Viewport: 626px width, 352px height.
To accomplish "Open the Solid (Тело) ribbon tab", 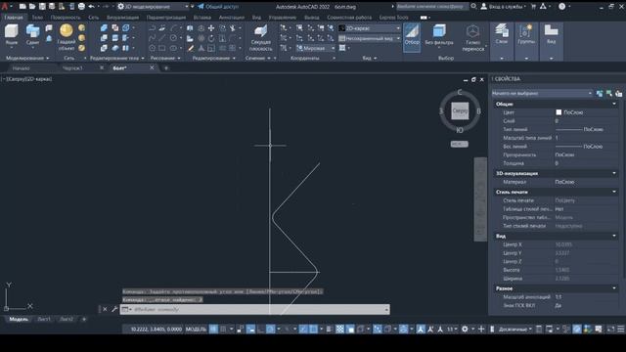I will (x=37, y=18).
